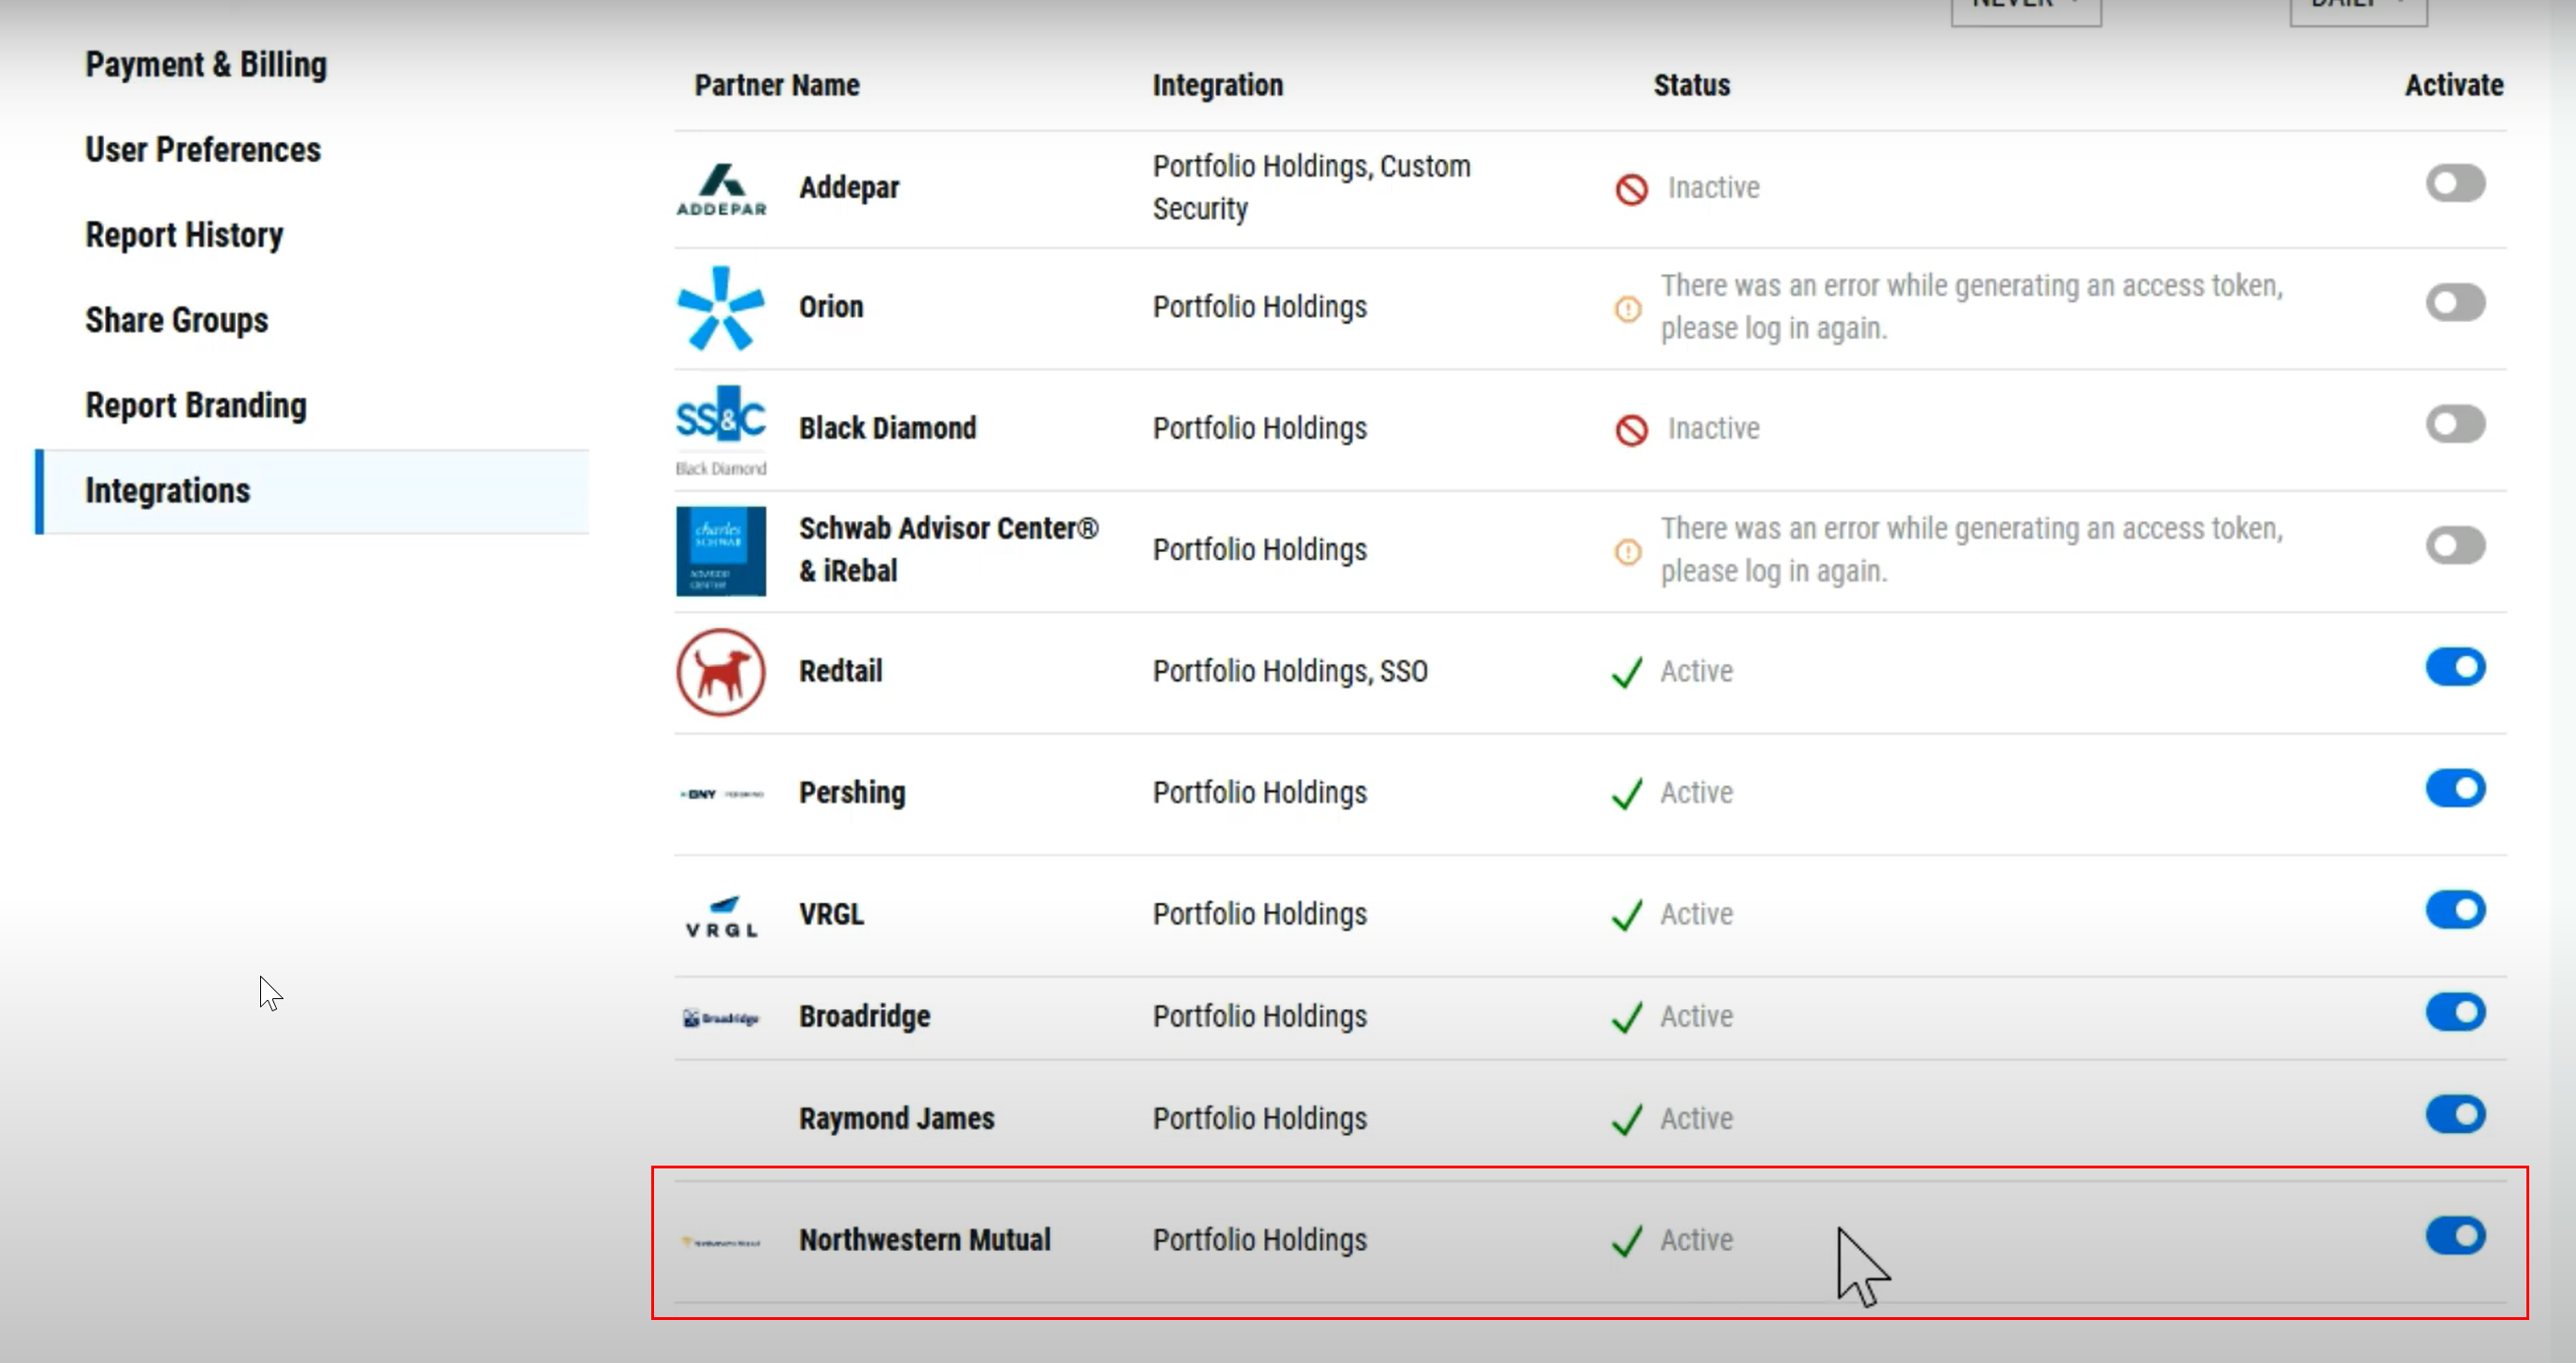Click the Charles Schwab logo tile

pos(721,551)
